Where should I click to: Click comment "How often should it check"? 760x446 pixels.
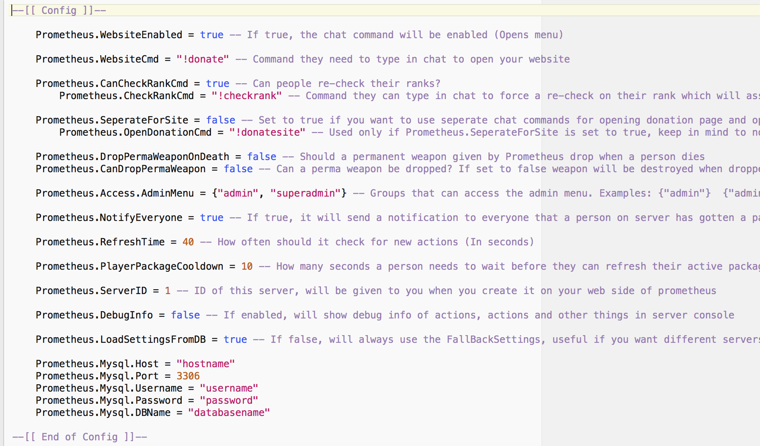point(367,242)
